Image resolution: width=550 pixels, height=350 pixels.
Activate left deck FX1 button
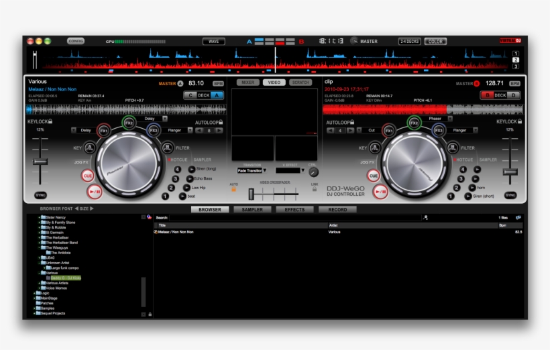pyautogui.click(x=103, y=131)
